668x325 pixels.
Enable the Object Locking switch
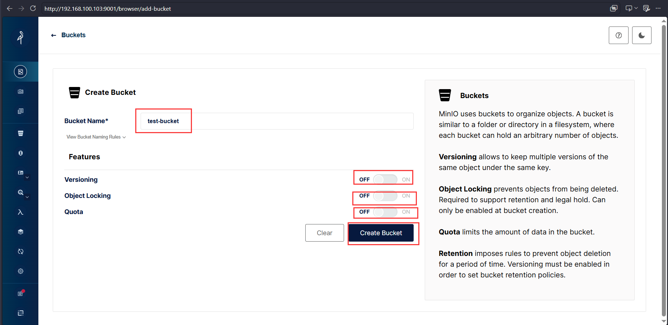[385, 196]
